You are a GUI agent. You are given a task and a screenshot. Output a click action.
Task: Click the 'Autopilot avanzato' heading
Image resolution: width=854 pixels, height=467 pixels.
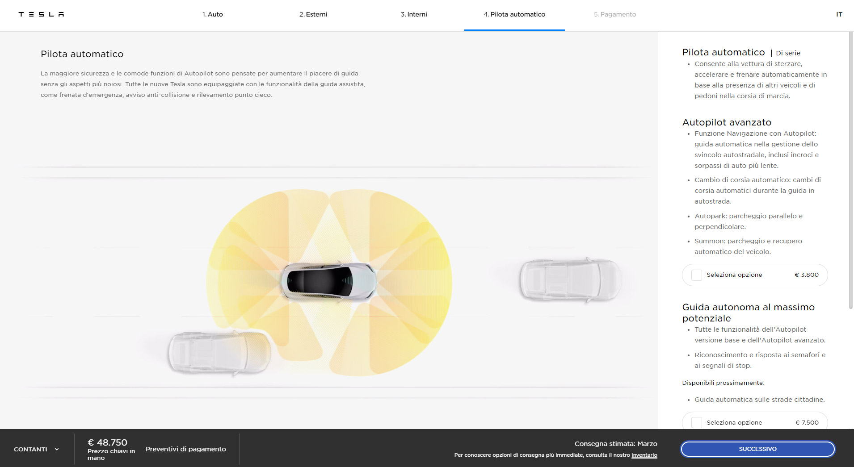(x=727, y=122)
